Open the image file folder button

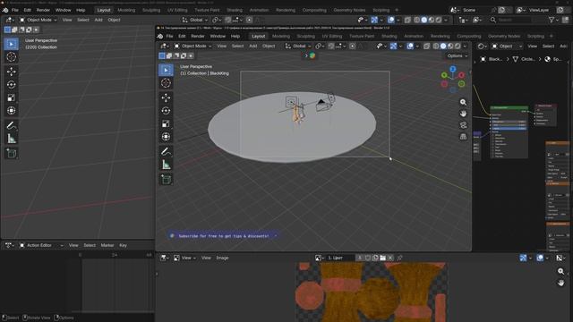pos(382,258)
